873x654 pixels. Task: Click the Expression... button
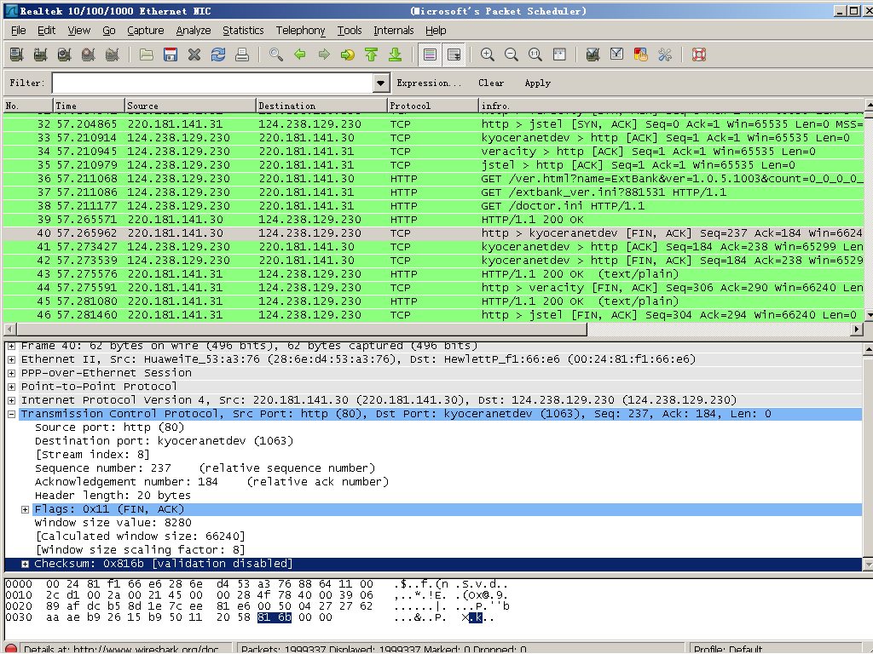[429, 83]
